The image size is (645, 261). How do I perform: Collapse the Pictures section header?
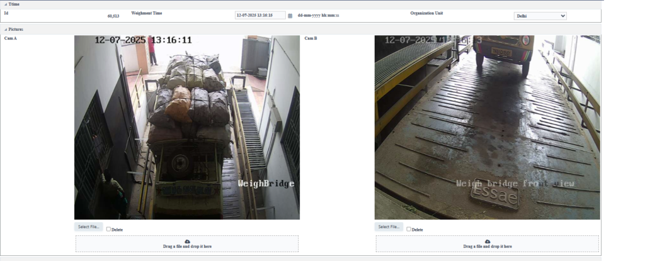(16, 29)
